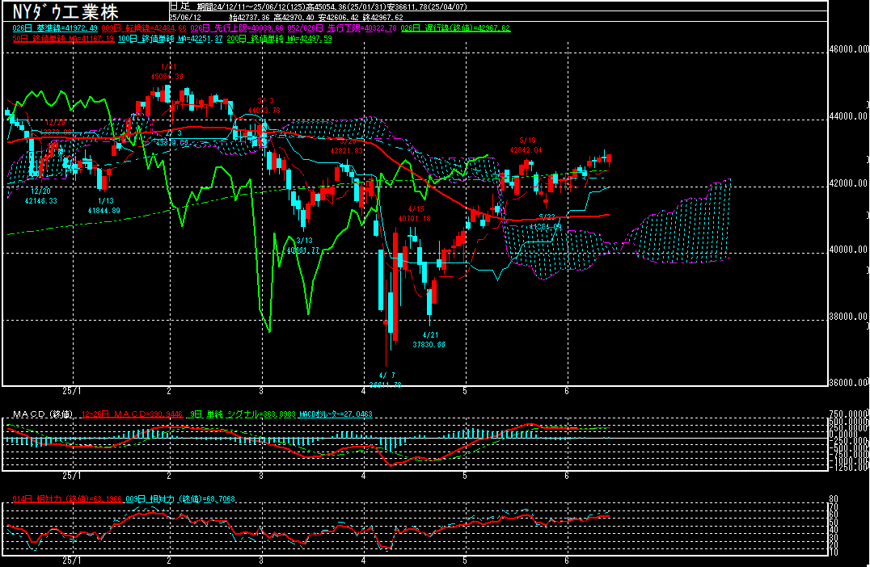Click the 5/19 42842.04 peak label
This screenshot has height=567, width=870.
coord(526,145)
